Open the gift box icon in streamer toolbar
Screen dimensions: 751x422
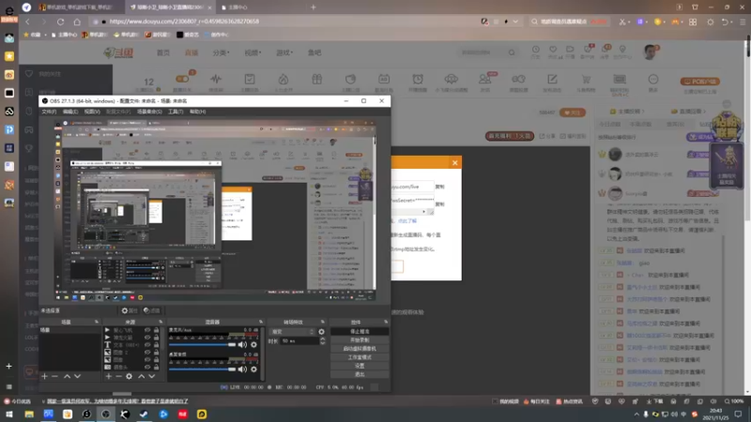(317, 79)
